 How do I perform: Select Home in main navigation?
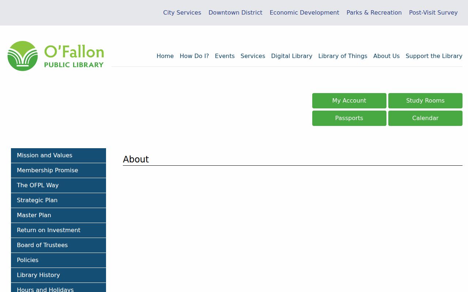[165, 56]
